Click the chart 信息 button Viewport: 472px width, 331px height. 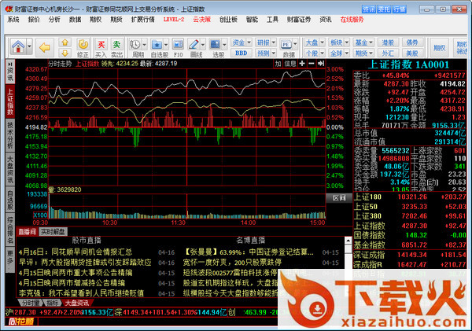coord(290,64)
